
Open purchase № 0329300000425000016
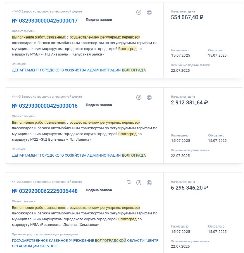pos(45,106)
